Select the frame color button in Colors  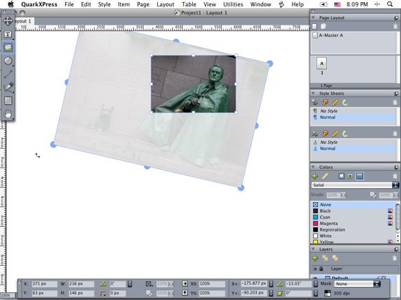pos(341,176)
